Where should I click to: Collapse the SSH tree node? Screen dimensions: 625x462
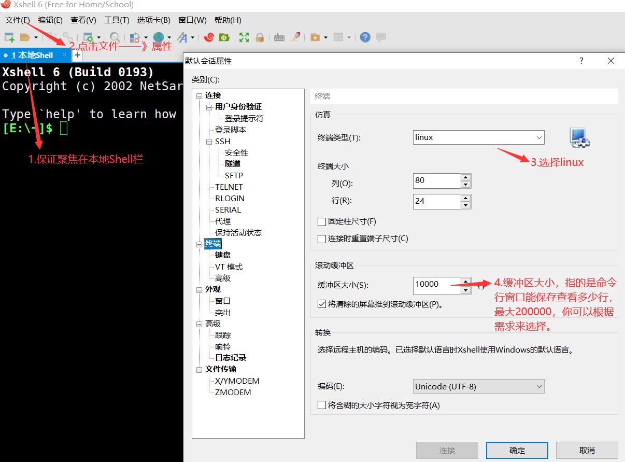pos(209,141)
